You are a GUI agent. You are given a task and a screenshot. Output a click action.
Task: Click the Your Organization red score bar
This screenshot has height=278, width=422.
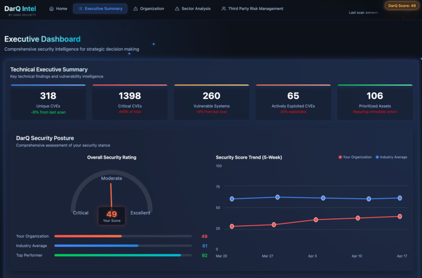tap(88, 236)
